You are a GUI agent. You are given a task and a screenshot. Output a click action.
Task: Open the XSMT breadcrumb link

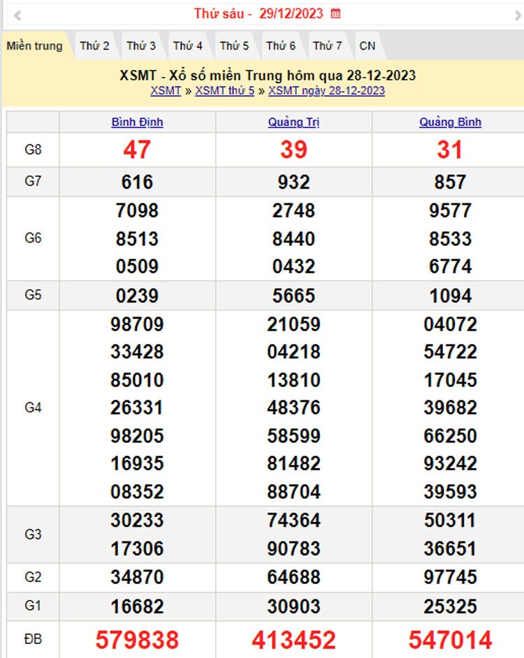(x=166, y=91)
